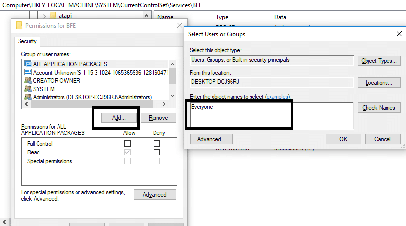Confirm with OK in Select Users dialog
Screen dimensions: 406x226
(343, 139)
